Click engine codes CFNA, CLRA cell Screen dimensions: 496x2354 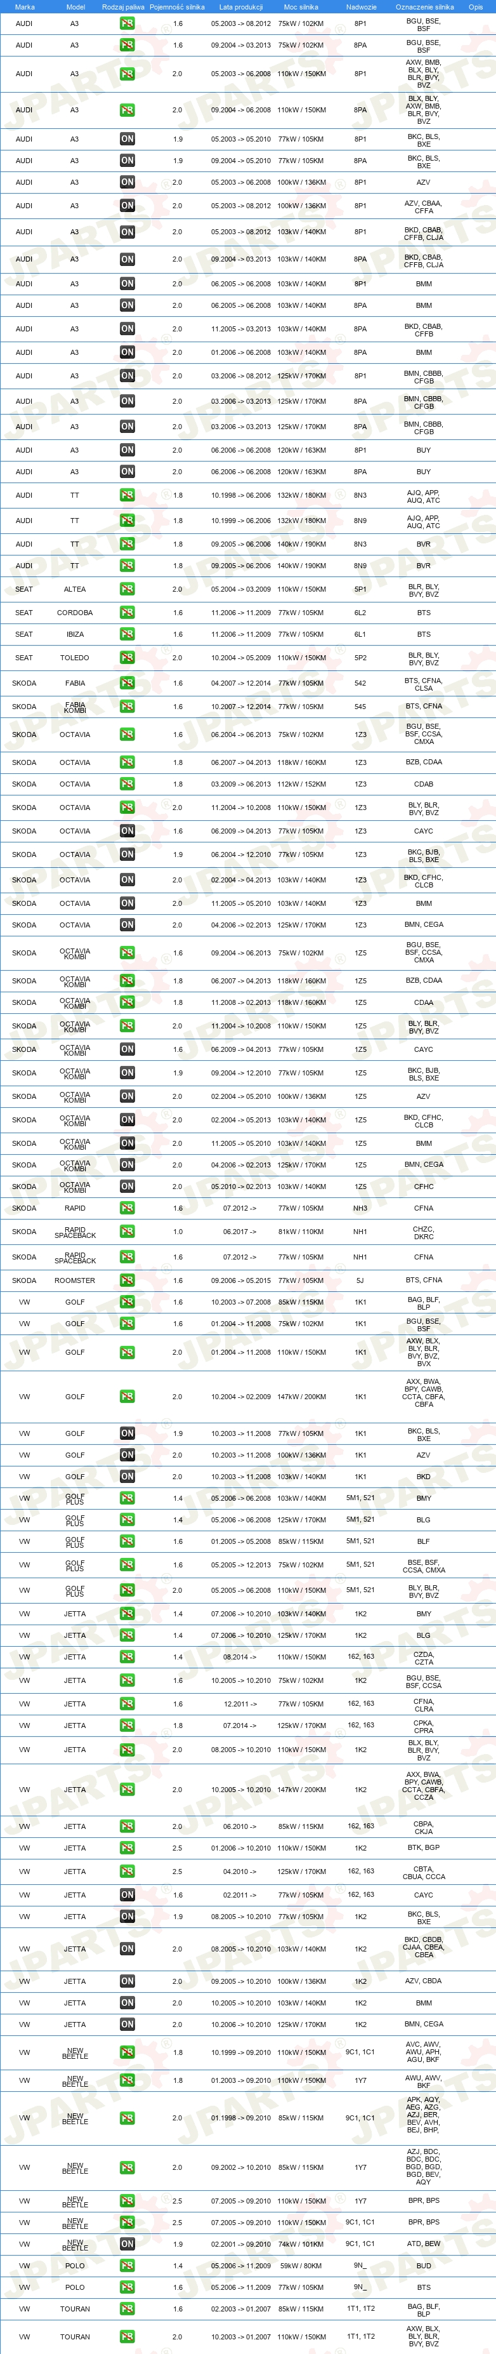pyautogui.click(x=424, y=1705)
